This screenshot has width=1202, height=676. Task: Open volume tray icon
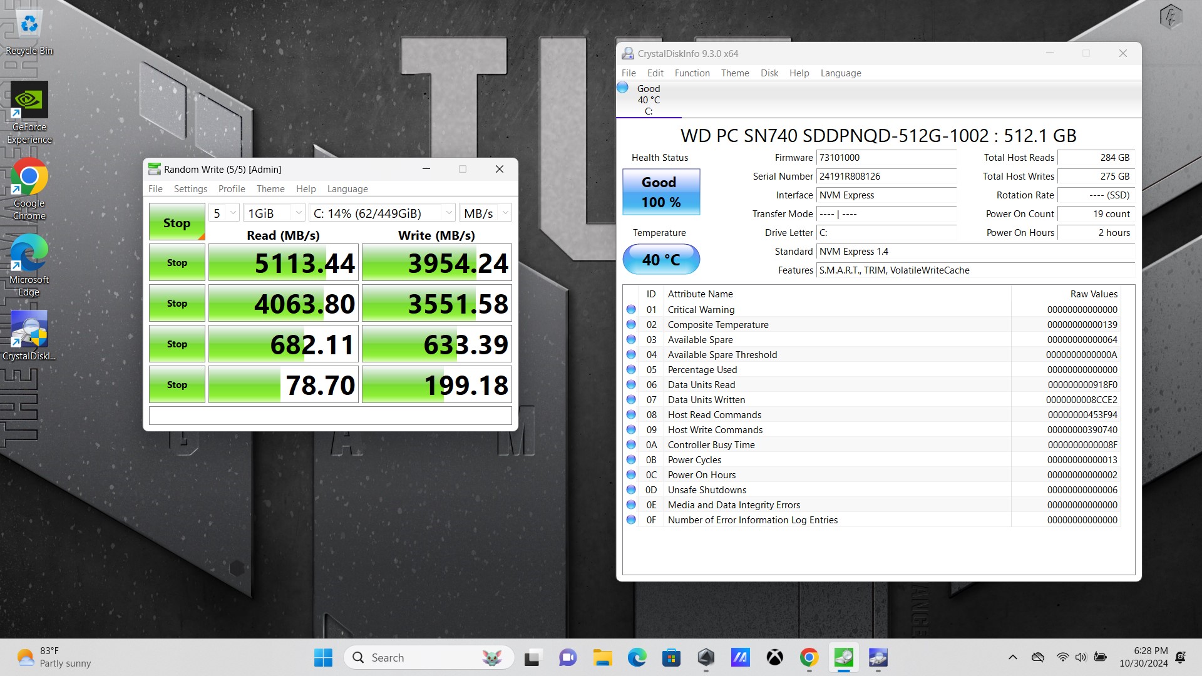click(x=1081, y=657)
